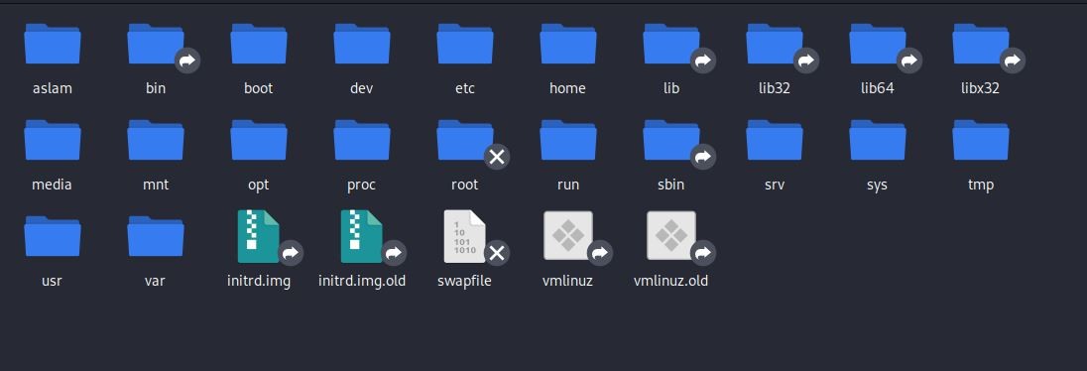Click the "media" name label
The image size is (1087, 371).
pyautogui.click(x=52, y=185)
